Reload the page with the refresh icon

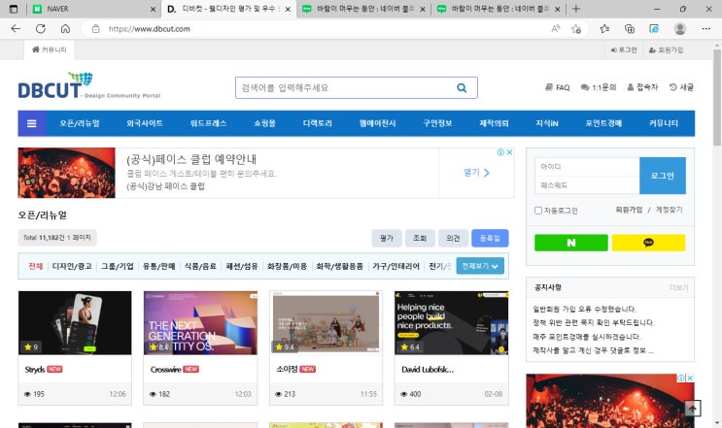(x=41, y=28)
